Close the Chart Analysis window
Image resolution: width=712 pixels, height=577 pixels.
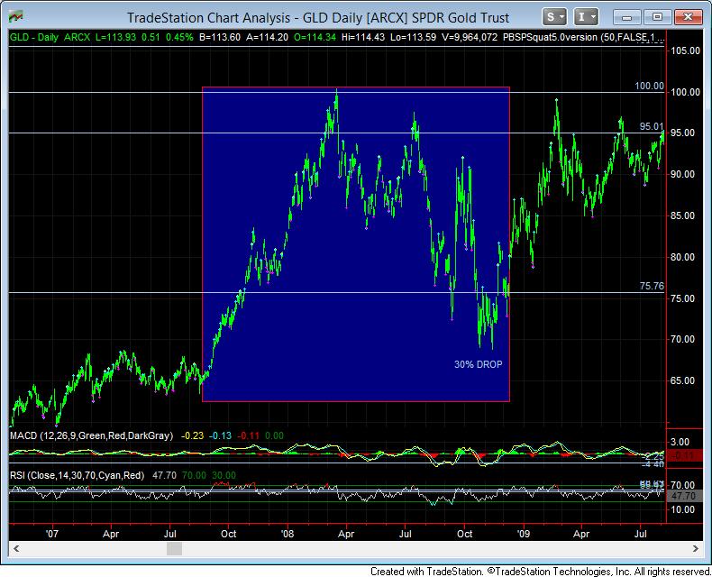point(688,17)
